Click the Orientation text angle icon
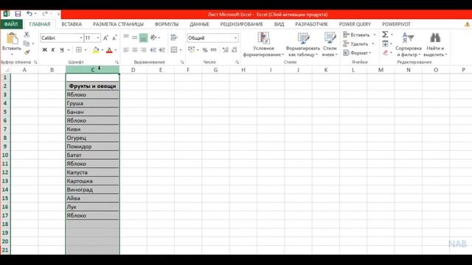Viewport: 472px width, 265px height. click(153, 38)
